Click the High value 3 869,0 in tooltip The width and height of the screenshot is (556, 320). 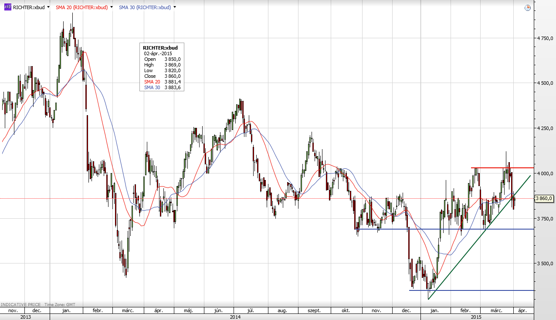[x=173, y=65]
